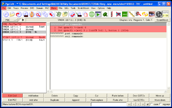Viewport: 172px width, 108px height.
Task: Open the Help menu
Action: (x=109, y=8)
